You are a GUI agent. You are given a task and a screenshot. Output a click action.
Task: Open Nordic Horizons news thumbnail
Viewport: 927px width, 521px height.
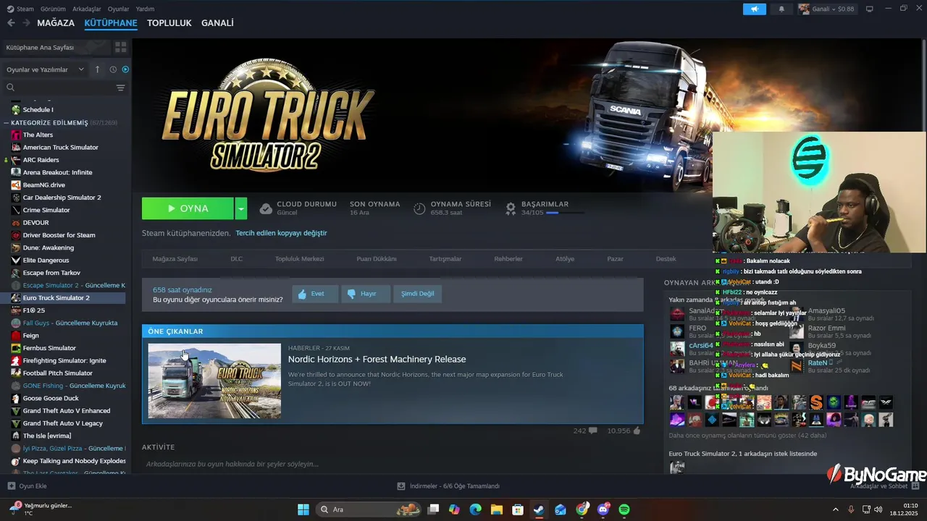coord(214,381)
